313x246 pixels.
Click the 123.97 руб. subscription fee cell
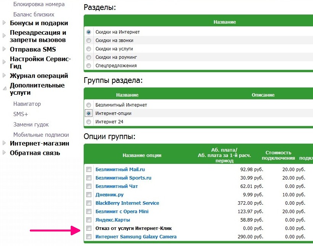pos(250,212)
